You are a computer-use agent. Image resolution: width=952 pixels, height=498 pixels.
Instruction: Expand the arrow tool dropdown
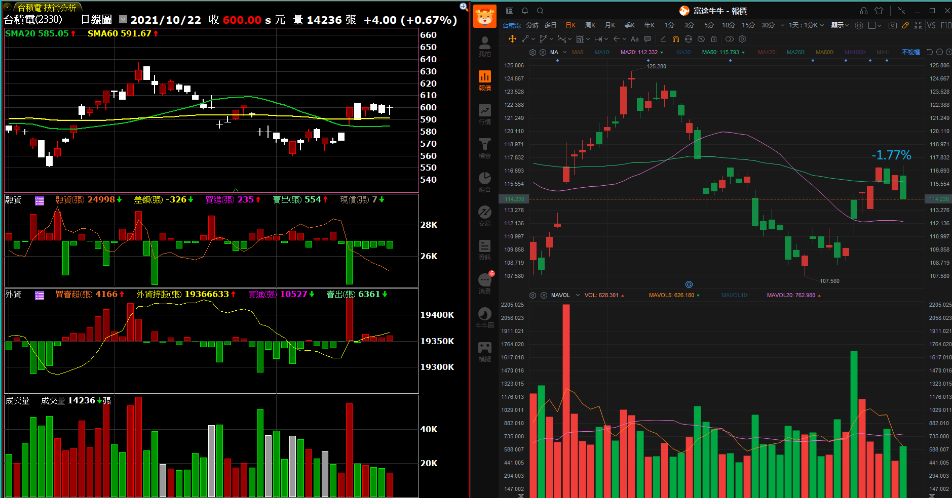(624, 39)
